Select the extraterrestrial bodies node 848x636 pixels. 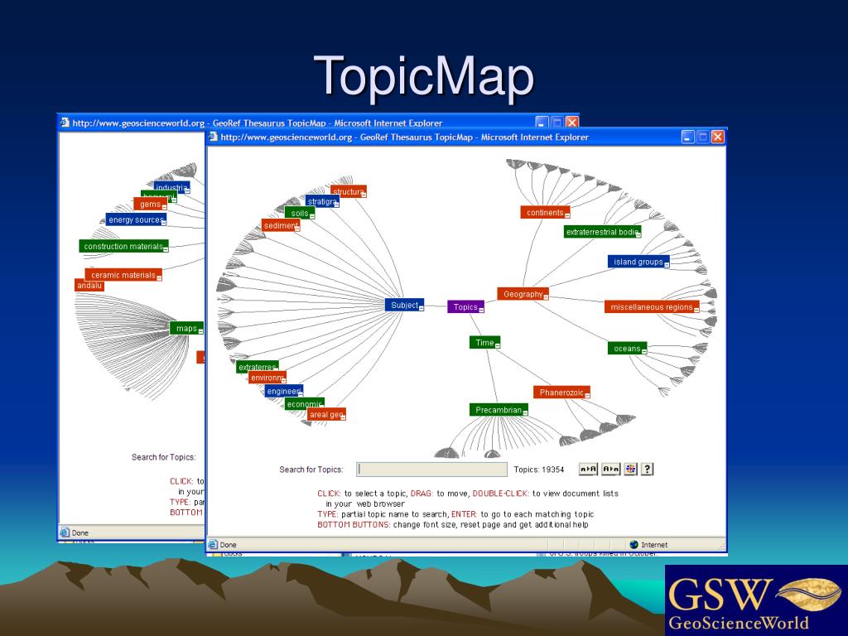pyautogui.click(x=603, y=232)
